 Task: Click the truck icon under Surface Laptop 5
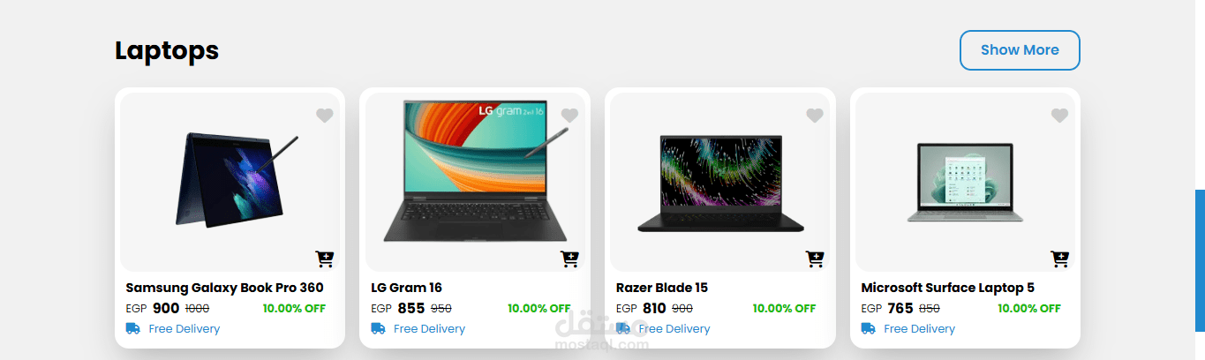pos(868,328)
